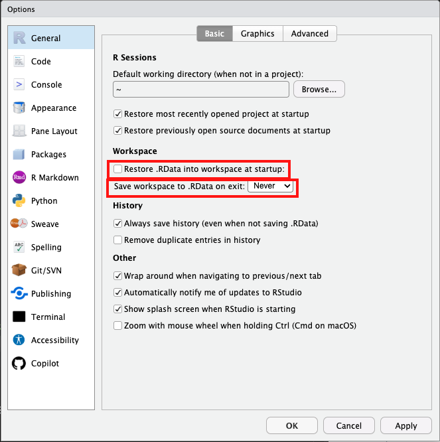The width and height of the screenshot is (440, 442).
Task: Switch to the Advanced tab
Action: click(x=309, y=34)
